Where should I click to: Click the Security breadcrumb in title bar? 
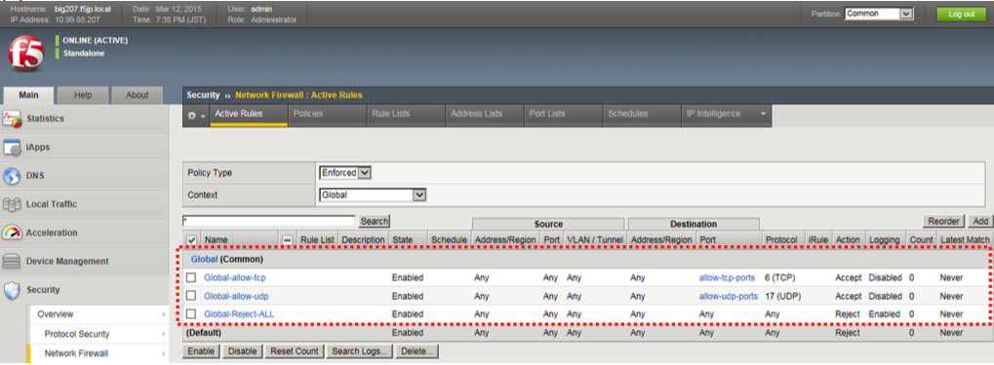pos(203,94)
